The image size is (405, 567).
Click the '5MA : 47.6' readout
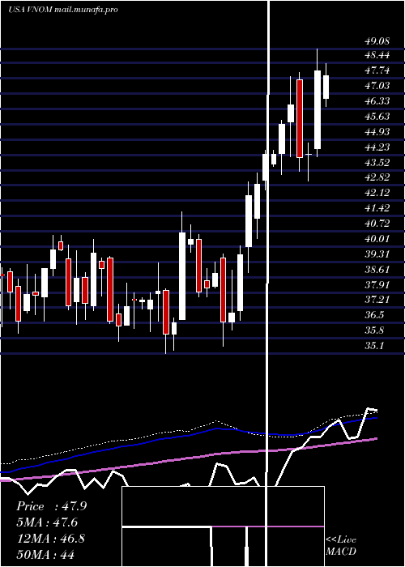coord(47,522)
